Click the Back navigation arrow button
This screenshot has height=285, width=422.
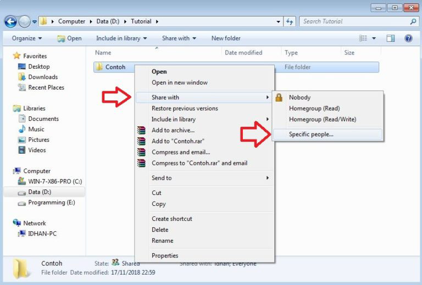[x=11, y=21]
